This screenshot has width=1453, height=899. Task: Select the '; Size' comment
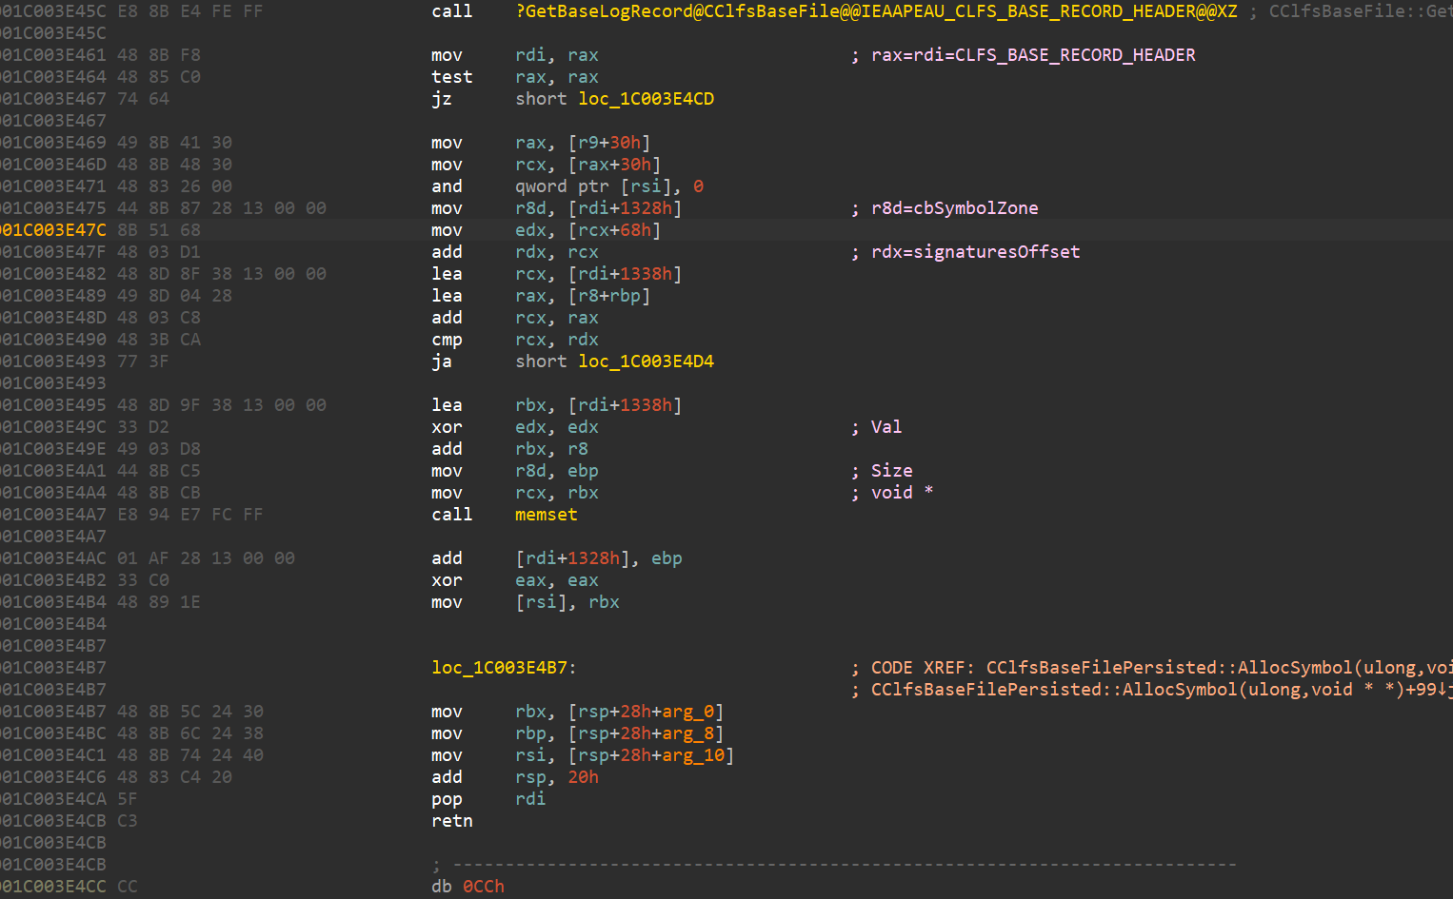tap(882, 471)
